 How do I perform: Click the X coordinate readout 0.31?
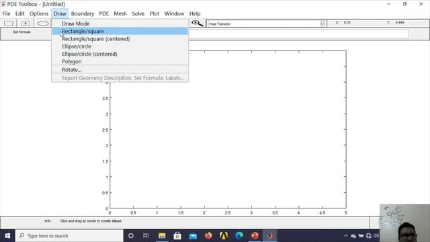click(347, 22)
